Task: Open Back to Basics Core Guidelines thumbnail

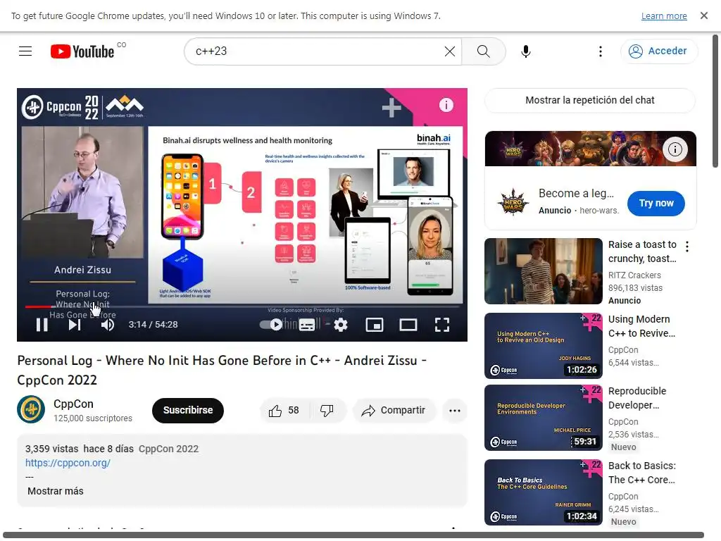Action: (x=544, y=492)
